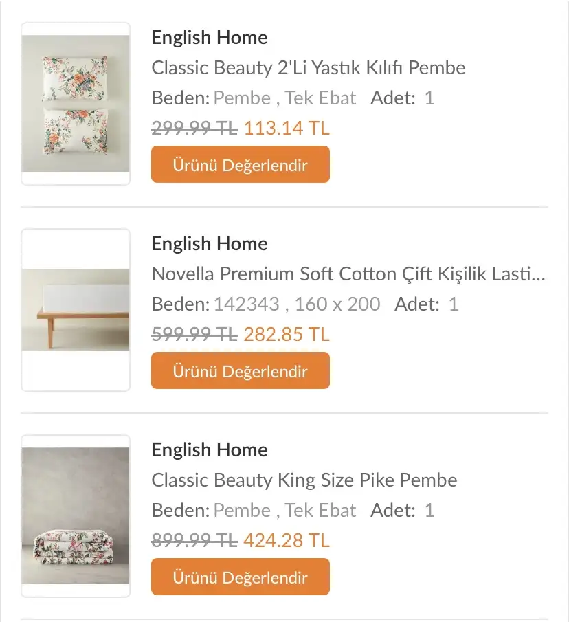This screenshot has height=622, width=569.
Task: Select English Home brand above the Novella sheet
Action: 210,243
